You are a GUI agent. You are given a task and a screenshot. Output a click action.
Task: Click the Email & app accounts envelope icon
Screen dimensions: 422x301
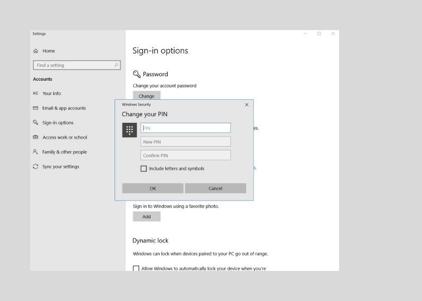coord(35,108)
